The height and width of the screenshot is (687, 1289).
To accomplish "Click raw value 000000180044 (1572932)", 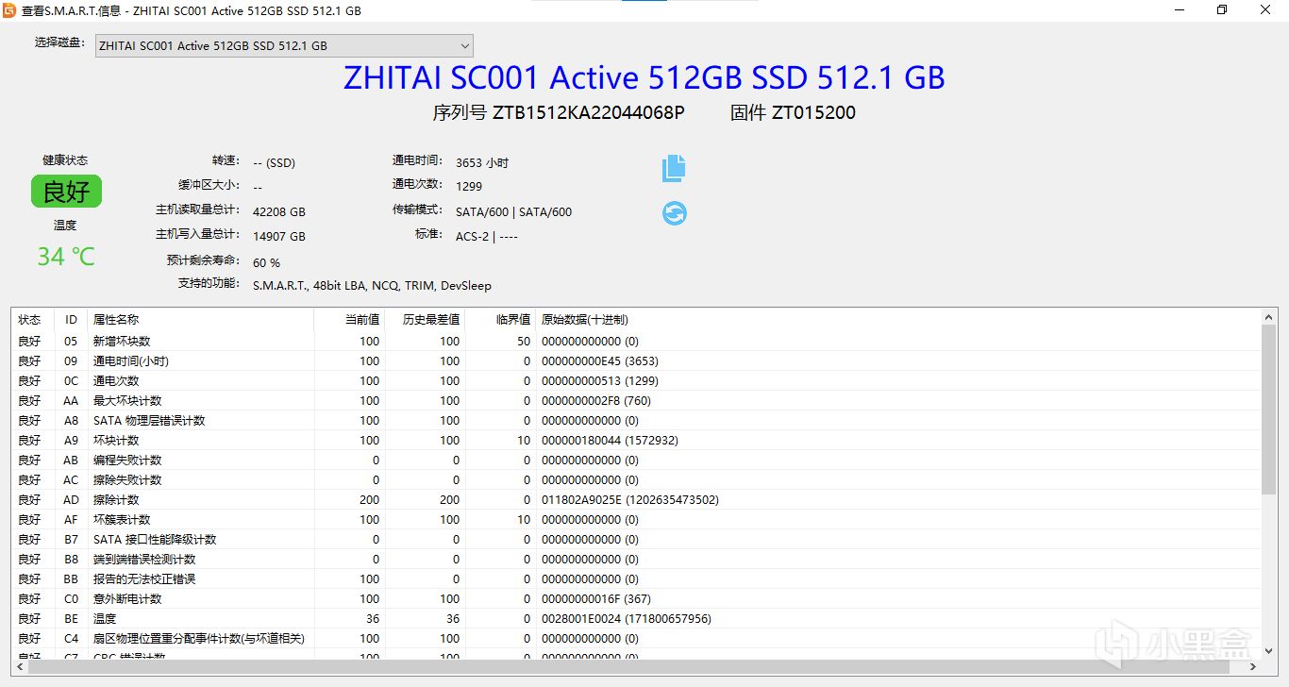I will [610, 440].
